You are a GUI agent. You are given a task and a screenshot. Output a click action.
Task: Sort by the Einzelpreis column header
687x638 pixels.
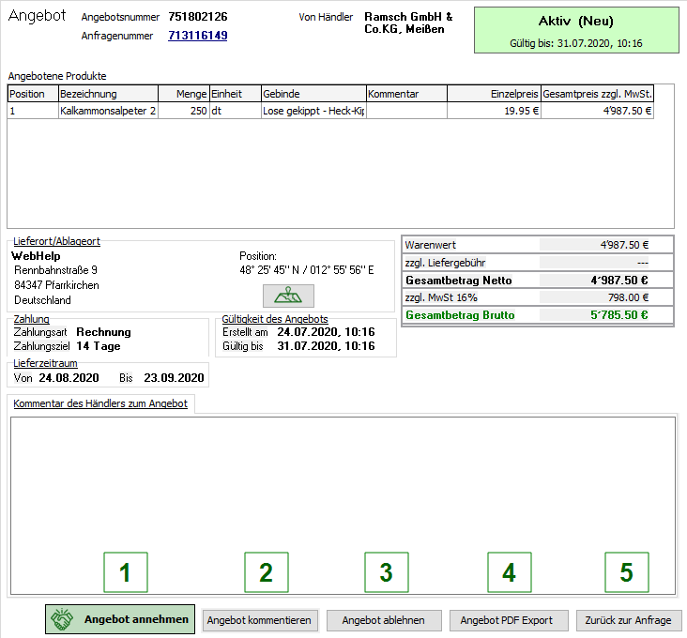coord(493,94)
